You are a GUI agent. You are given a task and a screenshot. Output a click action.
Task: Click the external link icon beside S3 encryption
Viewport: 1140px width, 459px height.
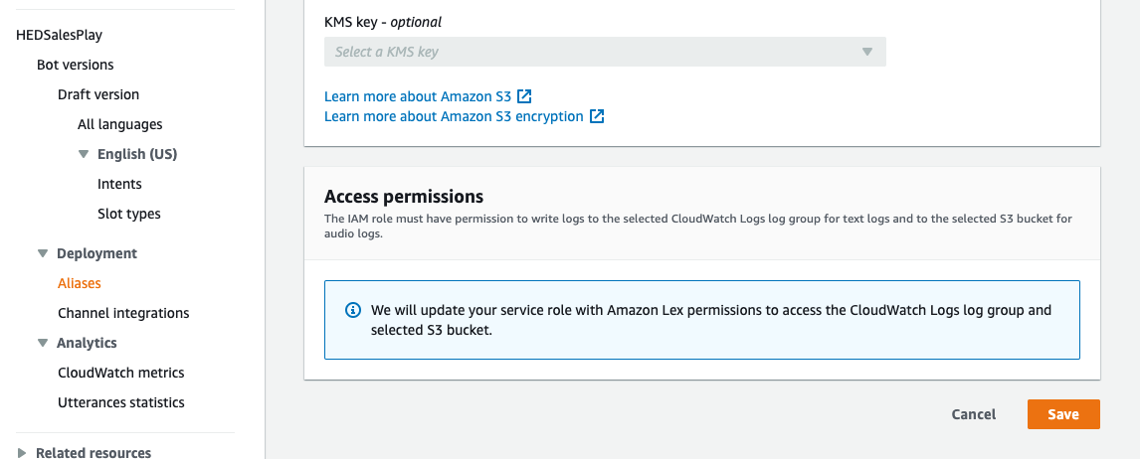coord(597,116)
